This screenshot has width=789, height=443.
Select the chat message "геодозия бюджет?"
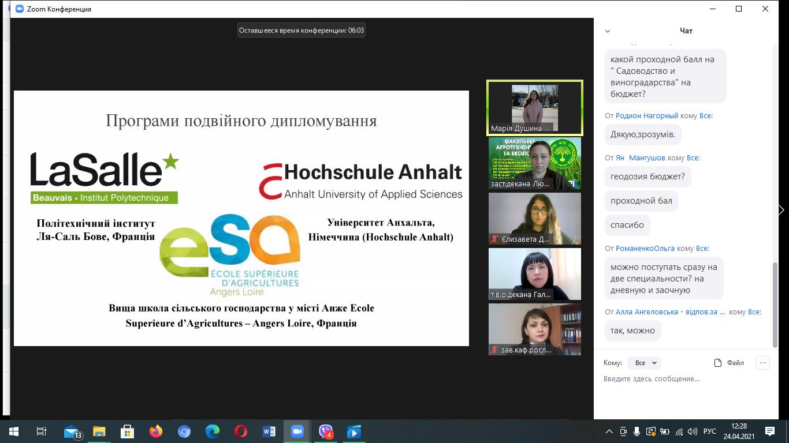647,177
